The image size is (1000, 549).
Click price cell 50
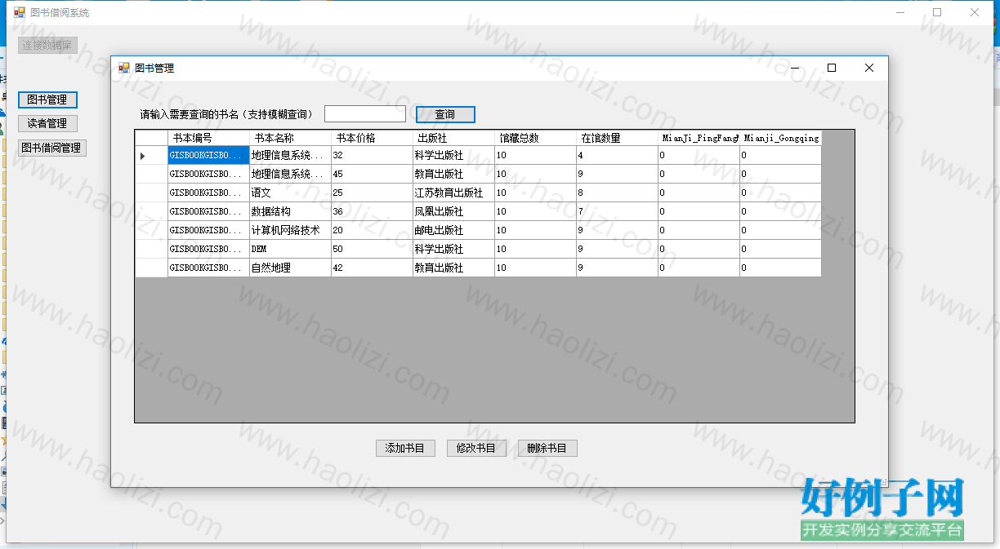372,249
